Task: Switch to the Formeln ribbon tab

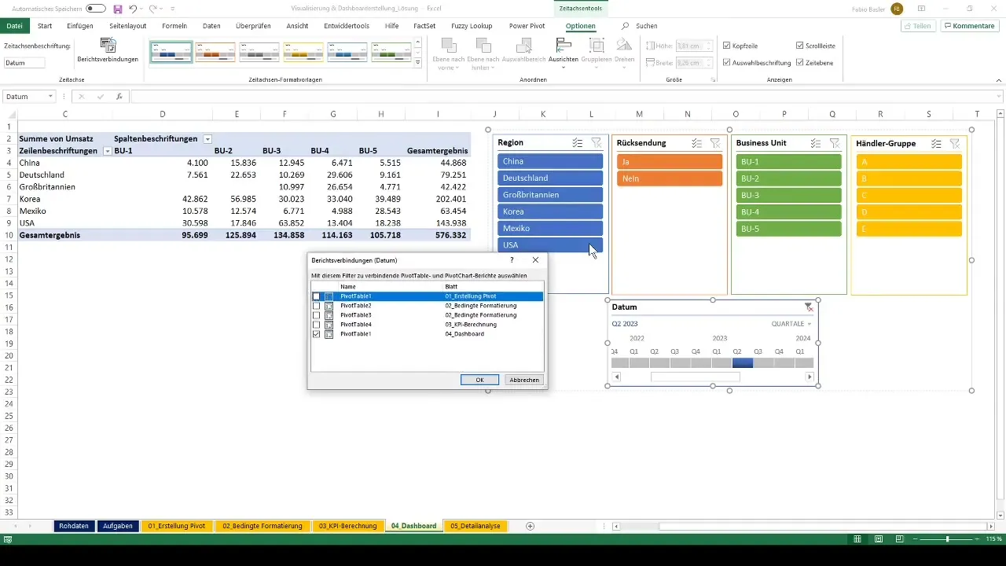Action: click(174, 26)
